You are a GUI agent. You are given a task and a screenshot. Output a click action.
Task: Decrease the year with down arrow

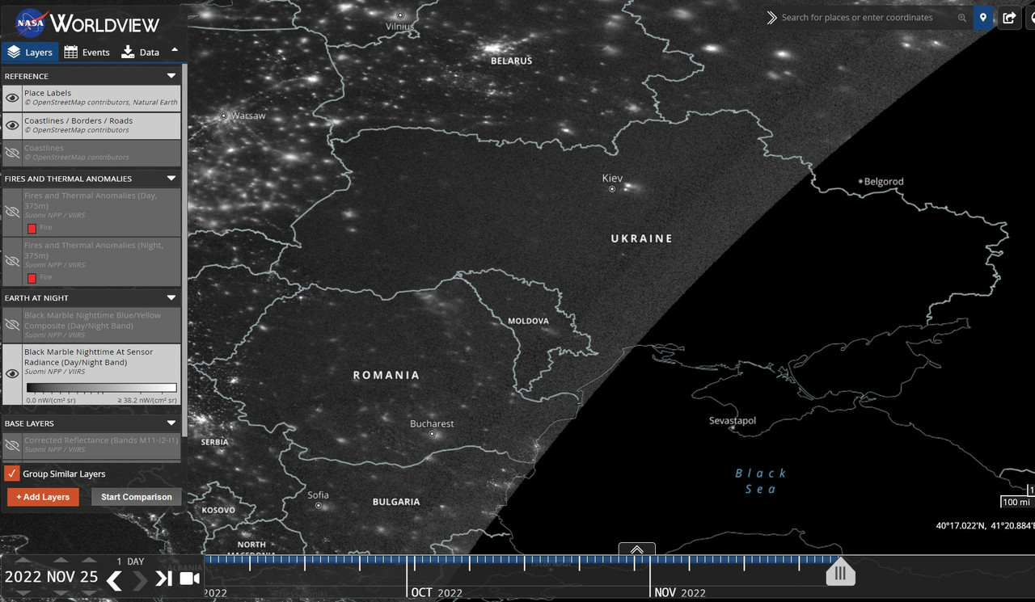pyautogui.click(x=23, y=594)
